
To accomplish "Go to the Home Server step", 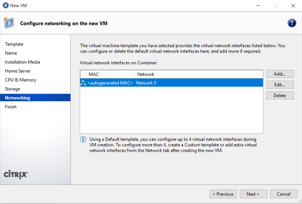I will point(18,71).
